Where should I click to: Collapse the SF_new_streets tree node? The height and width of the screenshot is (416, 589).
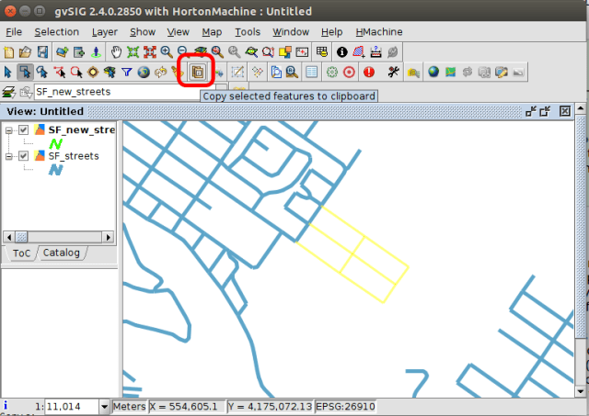(9, 129)
